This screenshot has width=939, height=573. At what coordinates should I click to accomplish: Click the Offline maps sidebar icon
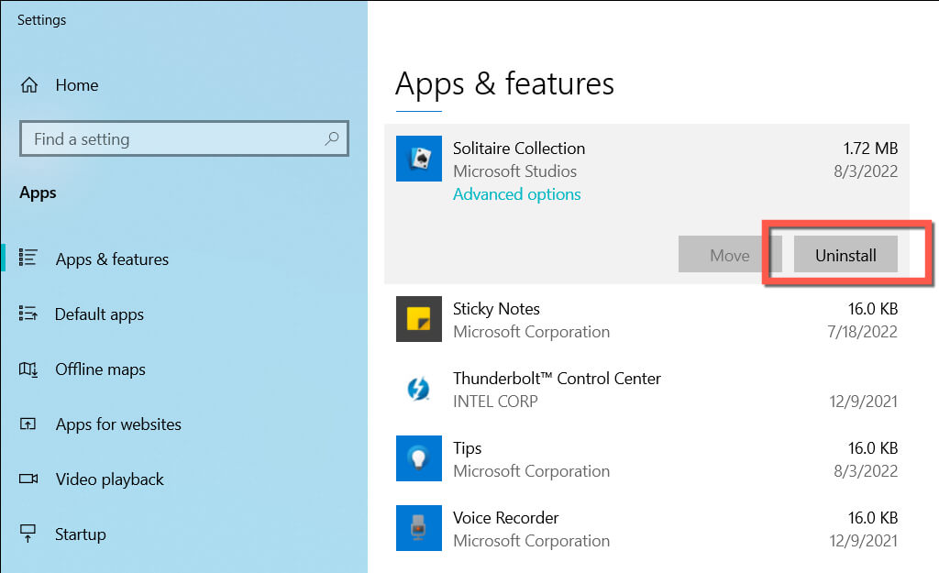[28, 369]
